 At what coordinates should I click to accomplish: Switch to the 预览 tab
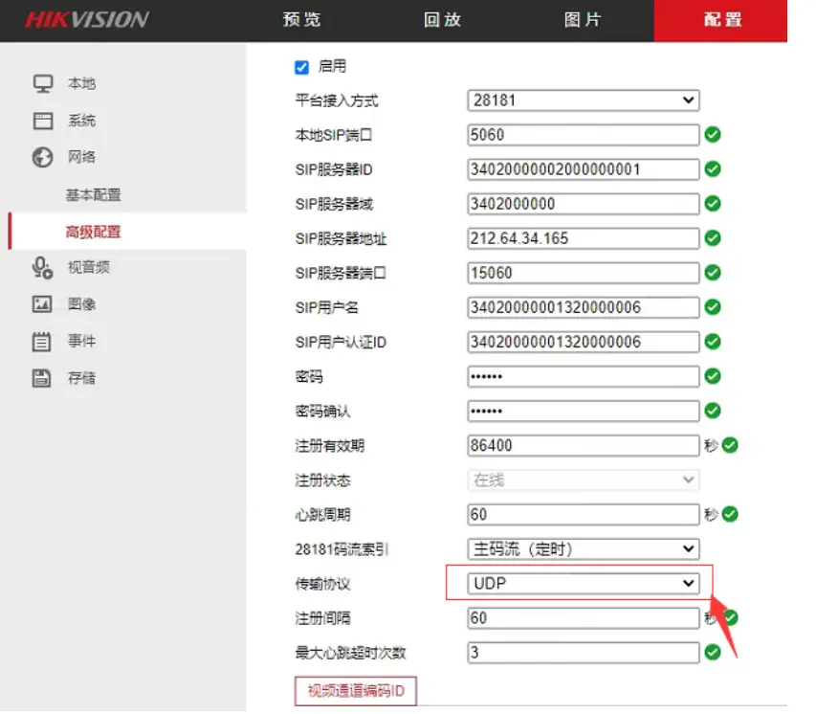(302, 20)
